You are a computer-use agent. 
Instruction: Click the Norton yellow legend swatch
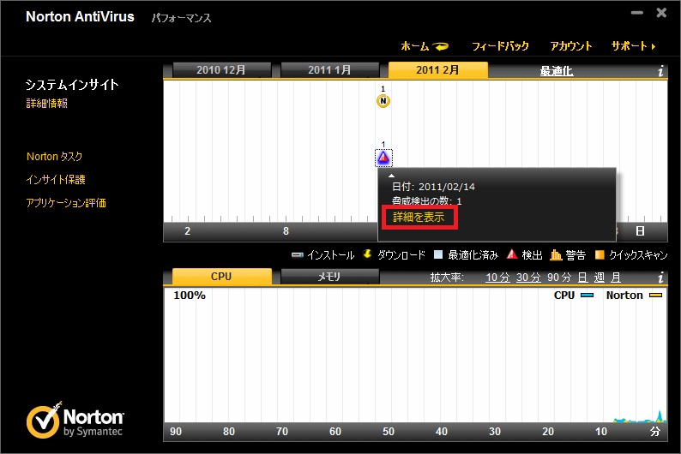(656, 296)
